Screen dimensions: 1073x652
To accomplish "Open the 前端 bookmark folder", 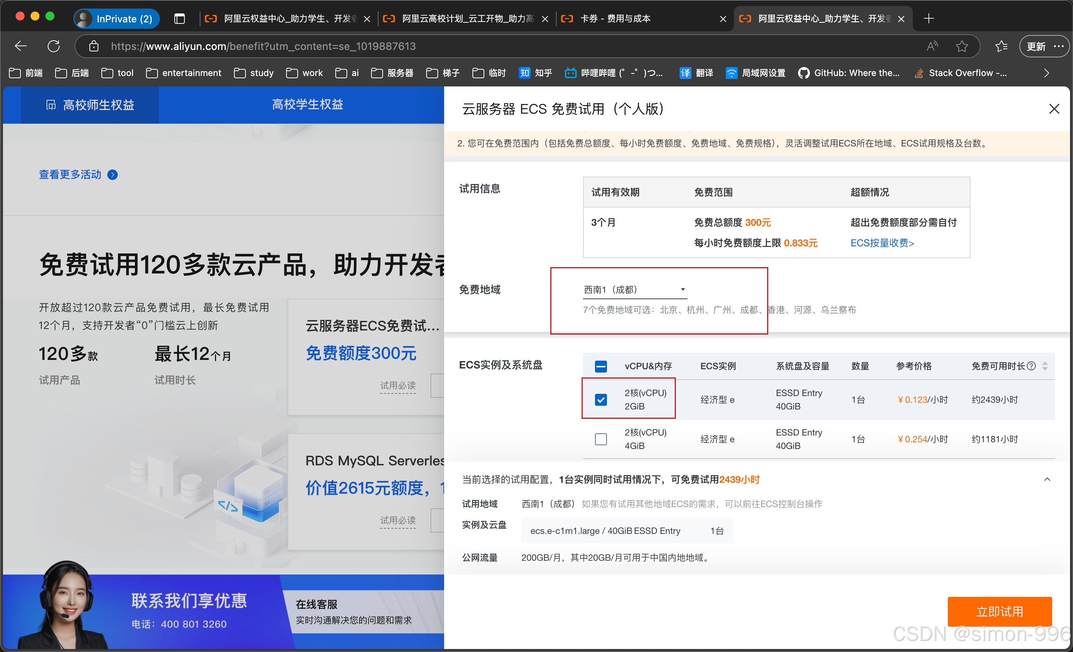I will coord(26,73).
